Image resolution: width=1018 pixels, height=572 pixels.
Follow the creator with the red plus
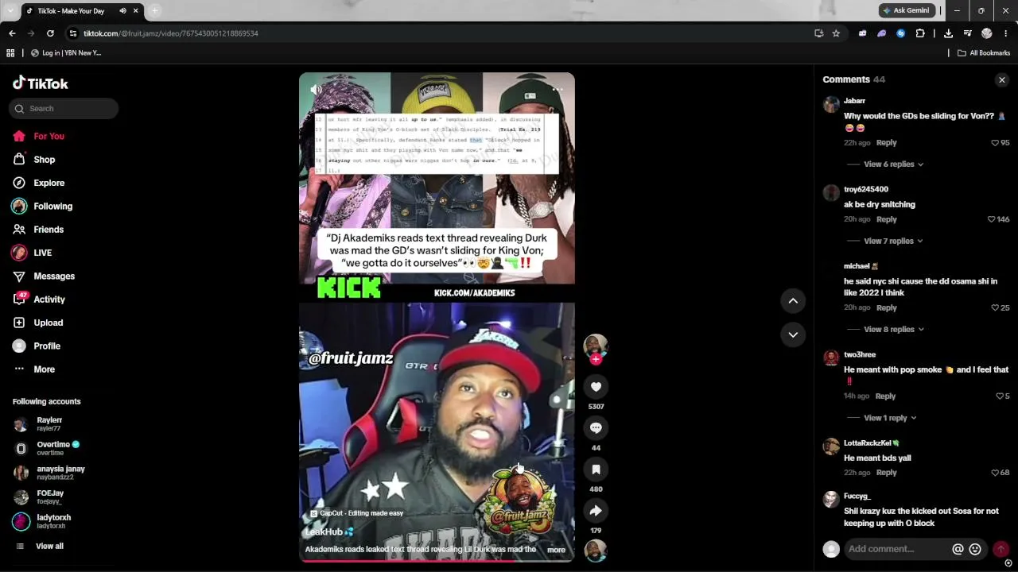[596, 359]
